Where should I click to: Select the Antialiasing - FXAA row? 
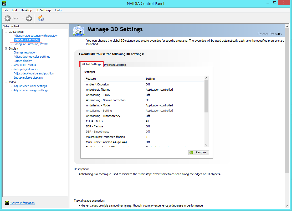pos(144,95)
